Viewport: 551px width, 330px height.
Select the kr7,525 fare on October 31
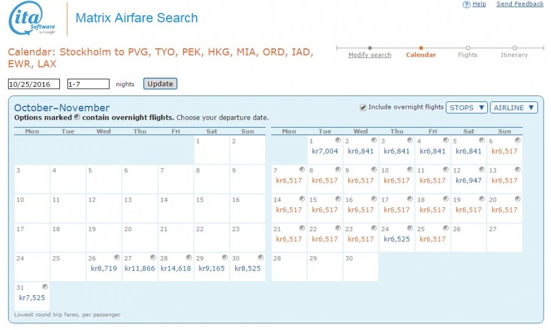click(x=32, y=298)
